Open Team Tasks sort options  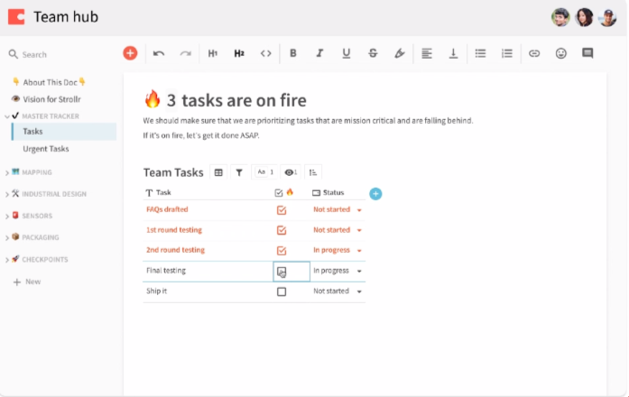[x=313, y=173]
